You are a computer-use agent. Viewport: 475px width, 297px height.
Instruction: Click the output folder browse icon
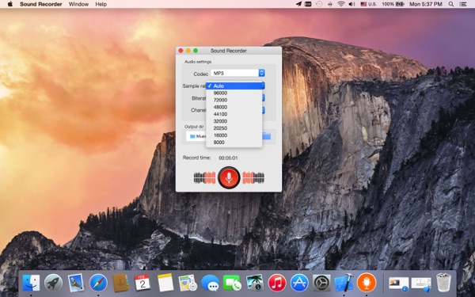[267, 135]
